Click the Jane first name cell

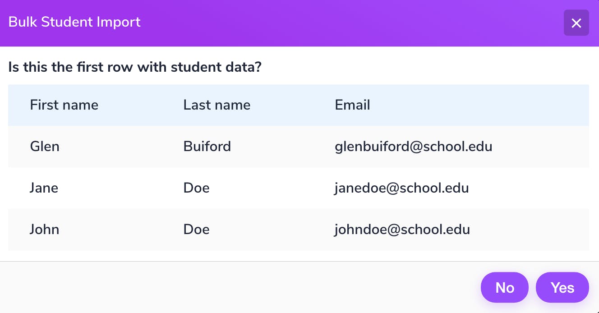click(x=44, y=188)
